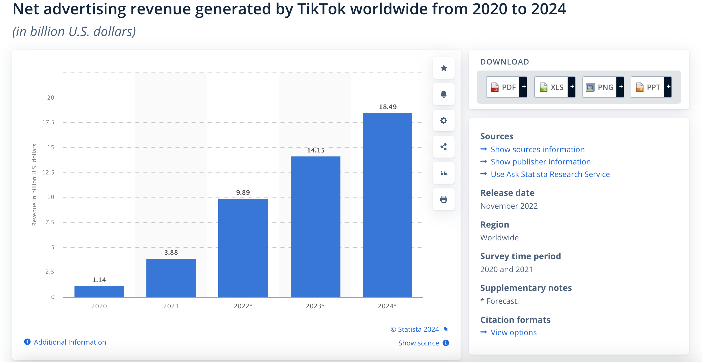Click the '(in billion U.S. dollars)' subtitle
The image size is (702, 362).
[74, 31]
